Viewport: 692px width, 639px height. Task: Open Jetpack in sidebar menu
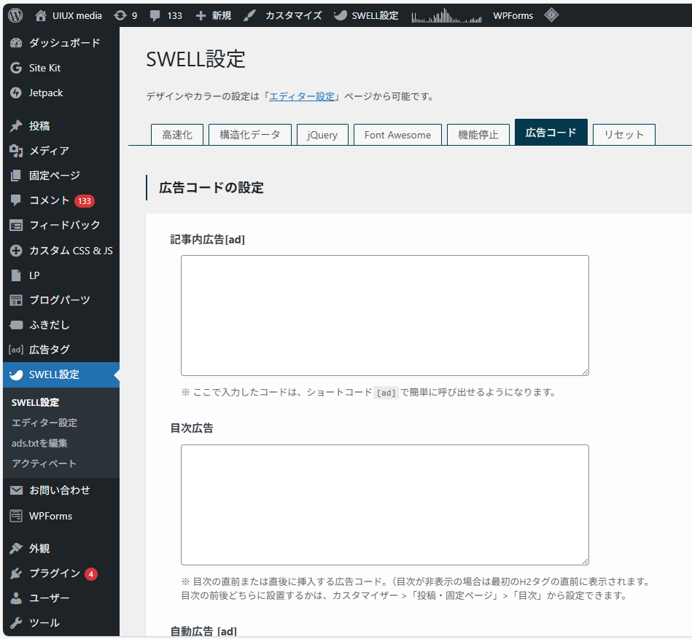point(46,93)
